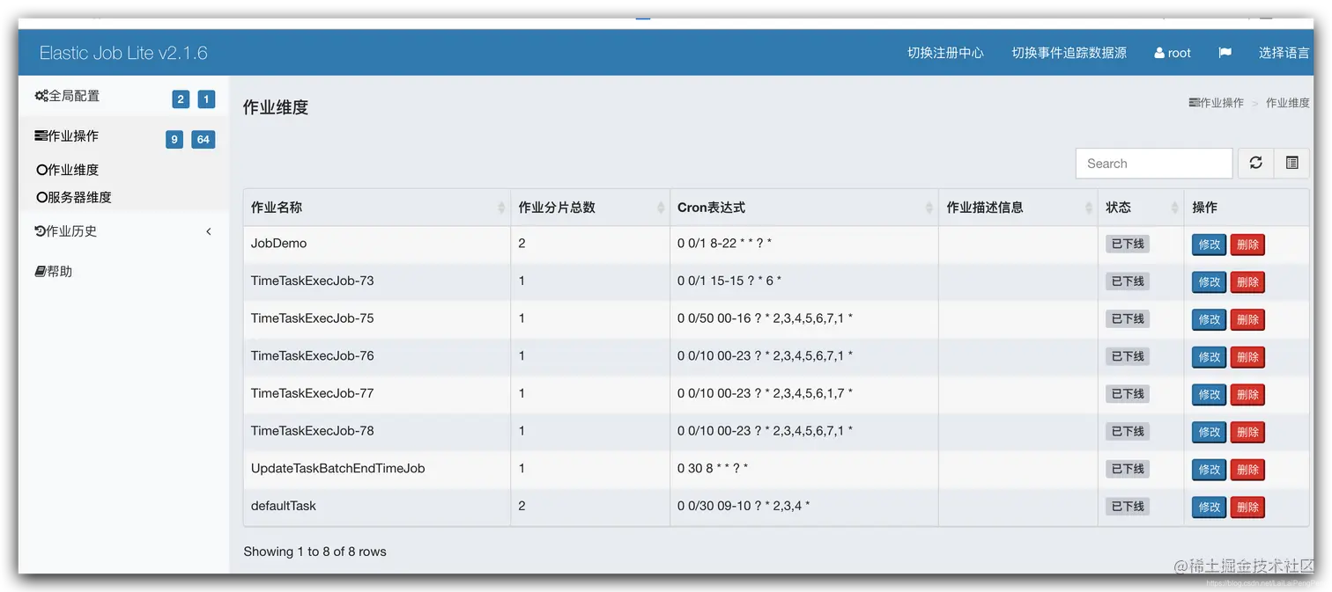Sort the table by Cron表达式 column
This screenshot has width=1332, height=592.
click(x=804, y=208)
